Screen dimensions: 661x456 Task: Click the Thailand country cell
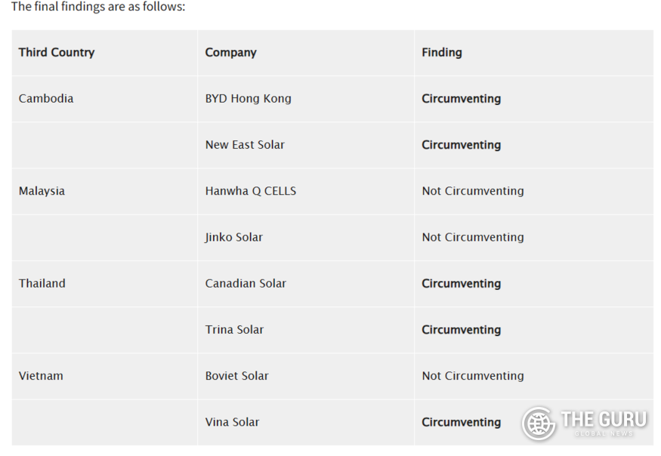[x=42, y=283]
